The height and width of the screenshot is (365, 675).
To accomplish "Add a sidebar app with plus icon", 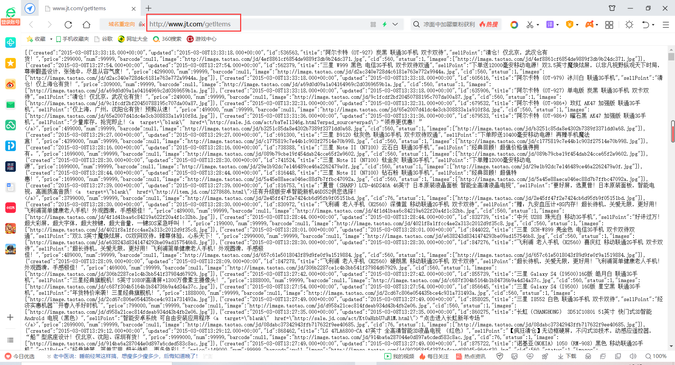I will [10, 317].
